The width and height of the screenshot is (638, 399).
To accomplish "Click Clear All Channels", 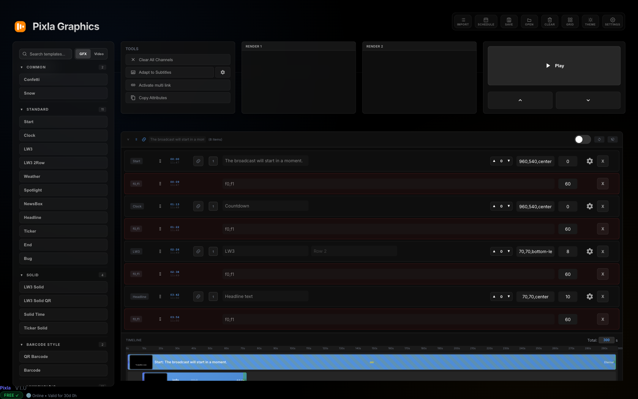I will click(x=178, y=60).
